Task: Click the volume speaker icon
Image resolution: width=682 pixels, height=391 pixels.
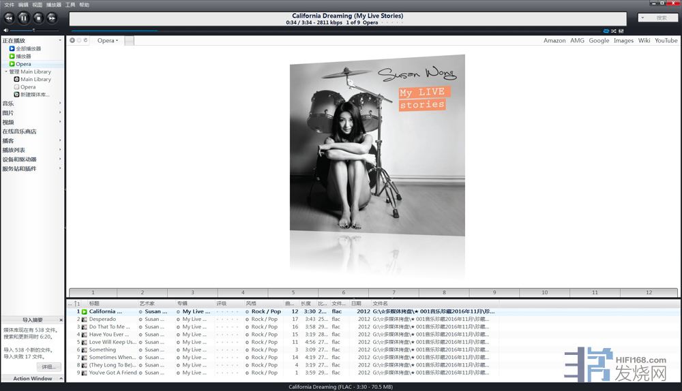Action: click(x=5, y=31)
